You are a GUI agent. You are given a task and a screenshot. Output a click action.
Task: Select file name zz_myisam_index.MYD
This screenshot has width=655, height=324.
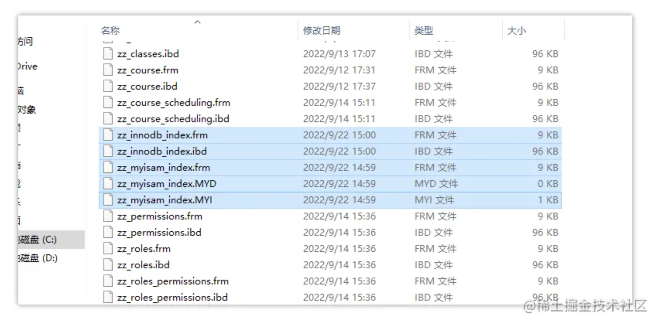coord(167,184)
